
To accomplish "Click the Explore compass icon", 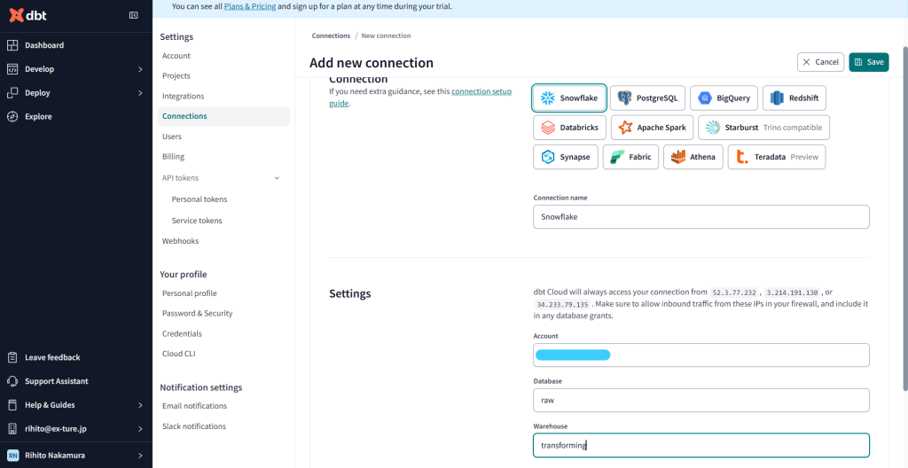I will coord(12,116).
